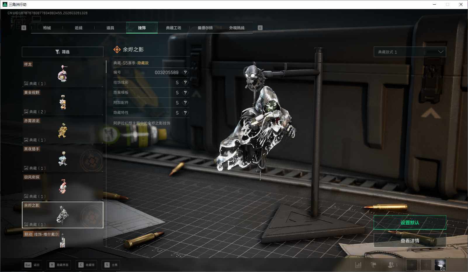
Task: Select the 黄金视野 charm thumbnail
Action: coord(63,102)
